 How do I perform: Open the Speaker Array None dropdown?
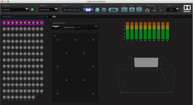87,27
